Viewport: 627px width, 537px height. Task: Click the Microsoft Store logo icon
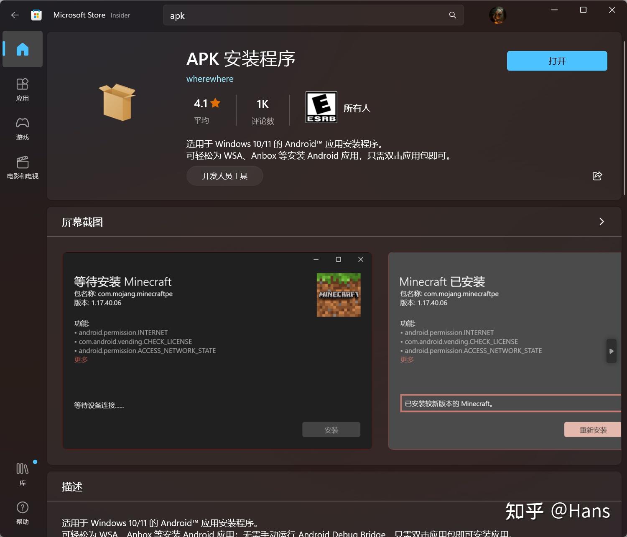(x=36, y=15)
